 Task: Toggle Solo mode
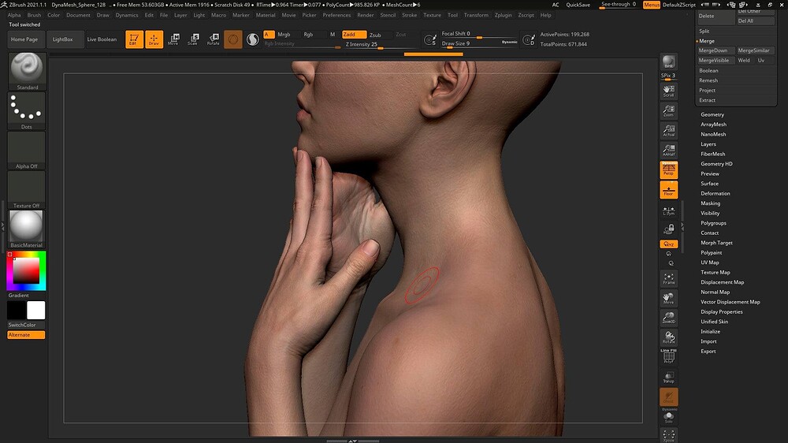click(668, 416)
